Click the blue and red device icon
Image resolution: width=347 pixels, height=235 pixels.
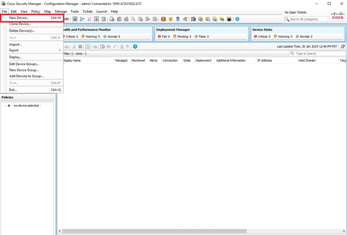[x=178, y=19]
